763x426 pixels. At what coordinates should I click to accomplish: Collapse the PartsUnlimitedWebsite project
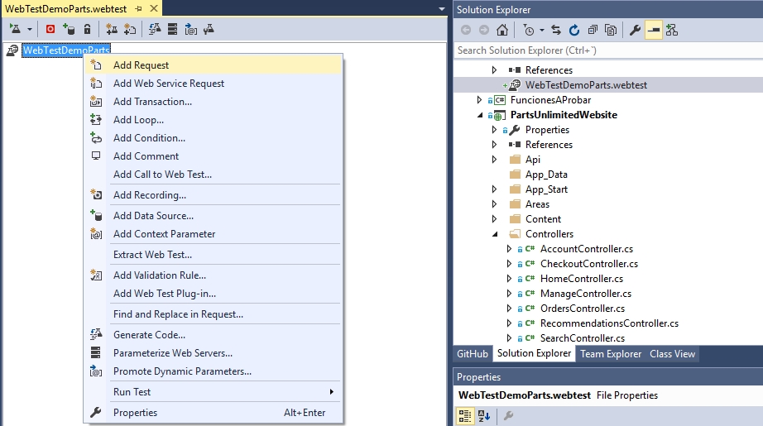pyautogui.click(x=480, y=115)
